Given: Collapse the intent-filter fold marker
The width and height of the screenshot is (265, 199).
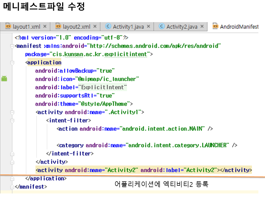Looking at the screenshot, I should 12,121.
